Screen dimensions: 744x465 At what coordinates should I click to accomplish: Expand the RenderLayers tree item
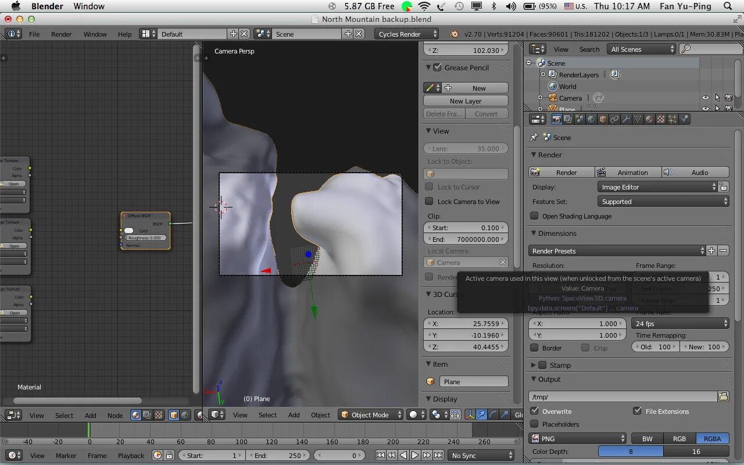point(543,74)
